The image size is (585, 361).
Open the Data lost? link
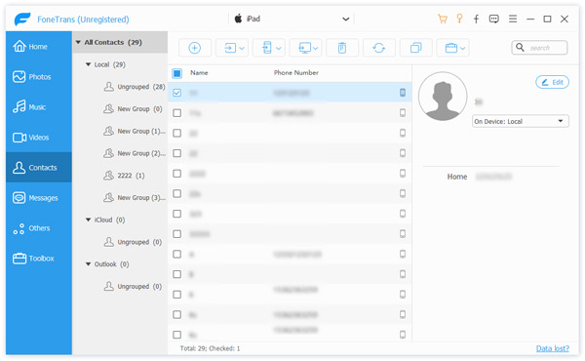(553, 348)
